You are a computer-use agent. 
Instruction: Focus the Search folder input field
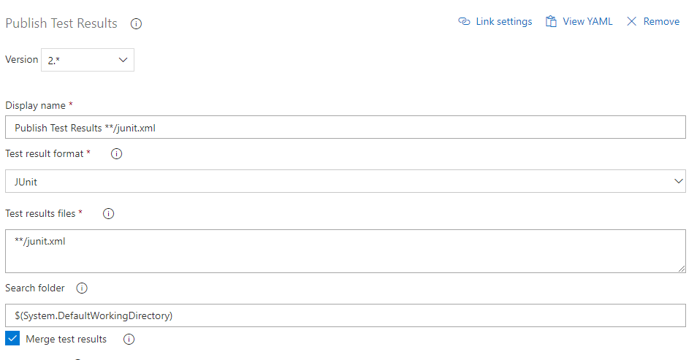345,315
